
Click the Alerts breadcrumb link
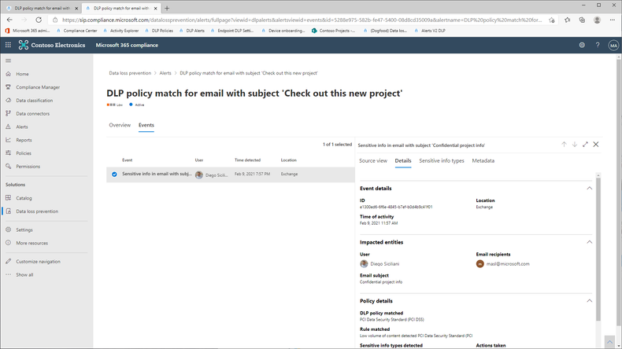coord(165,73)
